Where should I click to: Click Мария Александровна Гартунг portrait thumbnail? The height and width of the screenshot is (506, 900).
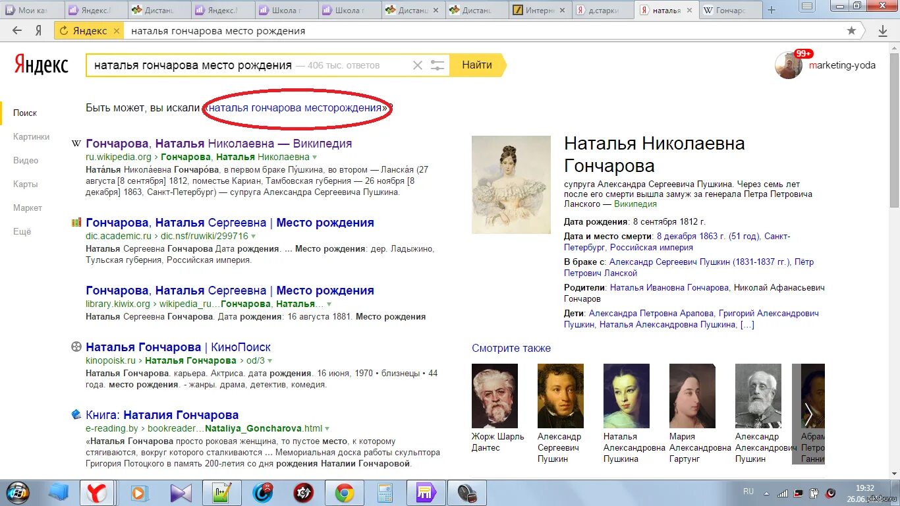pyautogui.click(x=692, y=396)
